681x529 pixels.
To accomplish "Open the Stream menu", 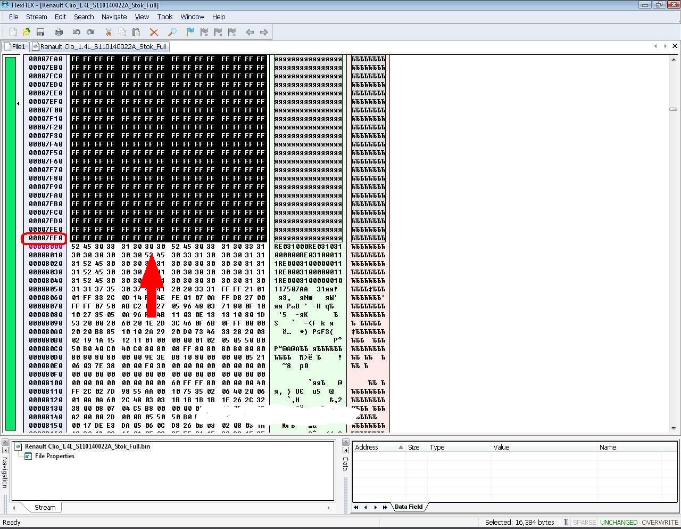I will tap(37, 17).
